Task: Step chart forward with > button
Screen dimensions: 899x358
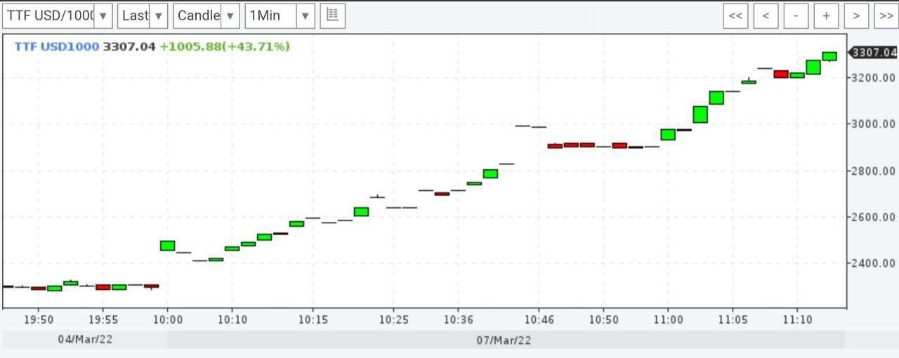Action: [x=856, y=15]
